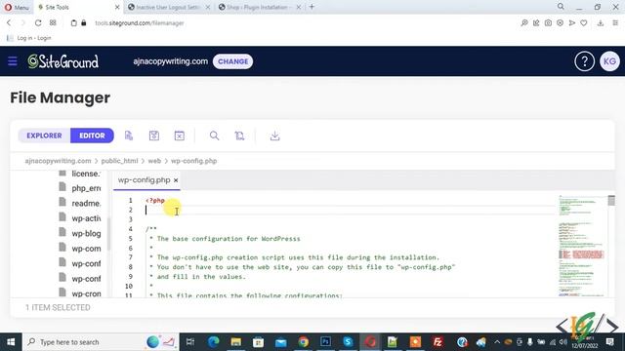Screen dimensions: 625x351
Task: Switch to the EDITOR view
Action: click(92, 136)
